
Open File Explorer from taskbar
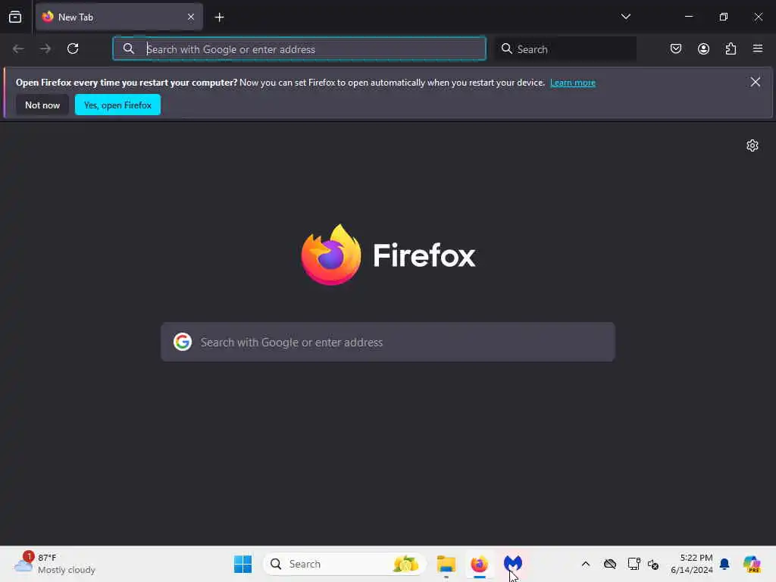tap(446, 564)
